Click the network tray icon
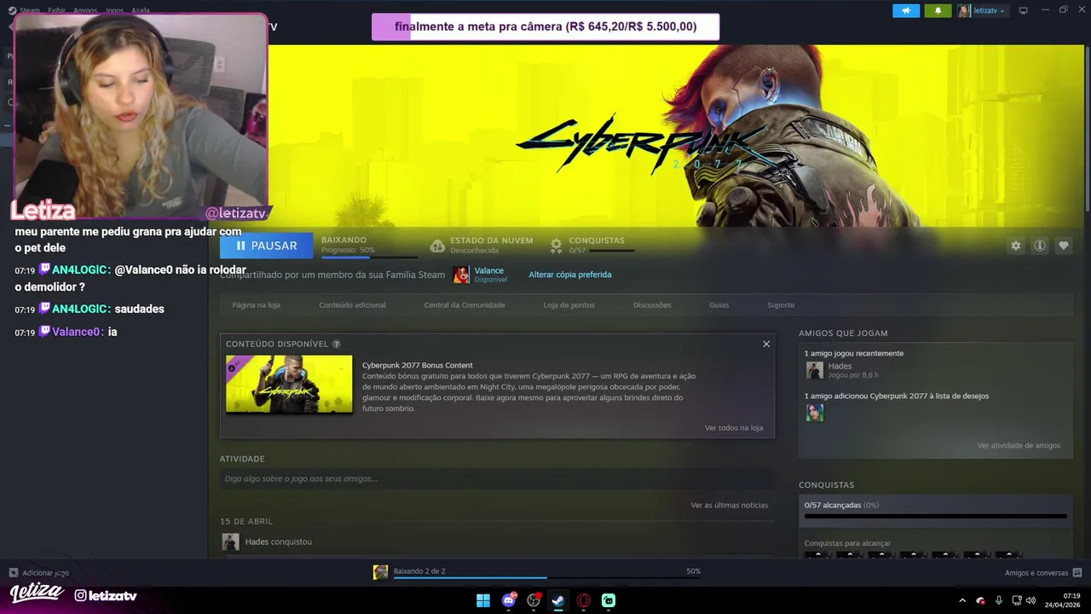The height and width of the screenshot is (614, 1091). pos(1015,600)
